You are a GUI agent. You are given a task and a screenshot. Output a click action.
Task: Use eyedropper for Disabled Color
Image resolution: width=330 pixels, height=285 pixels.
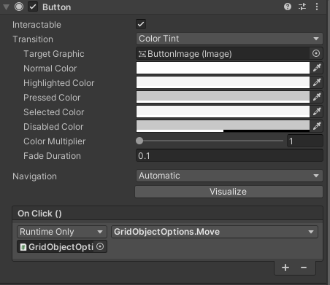click(317, 126)
